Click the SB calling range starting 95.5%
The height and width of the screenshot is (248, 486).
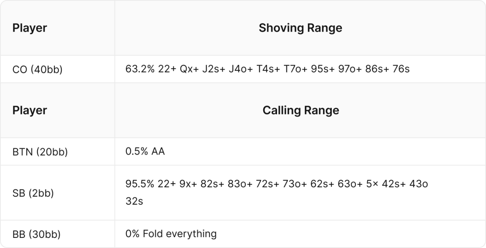point(277,192)
